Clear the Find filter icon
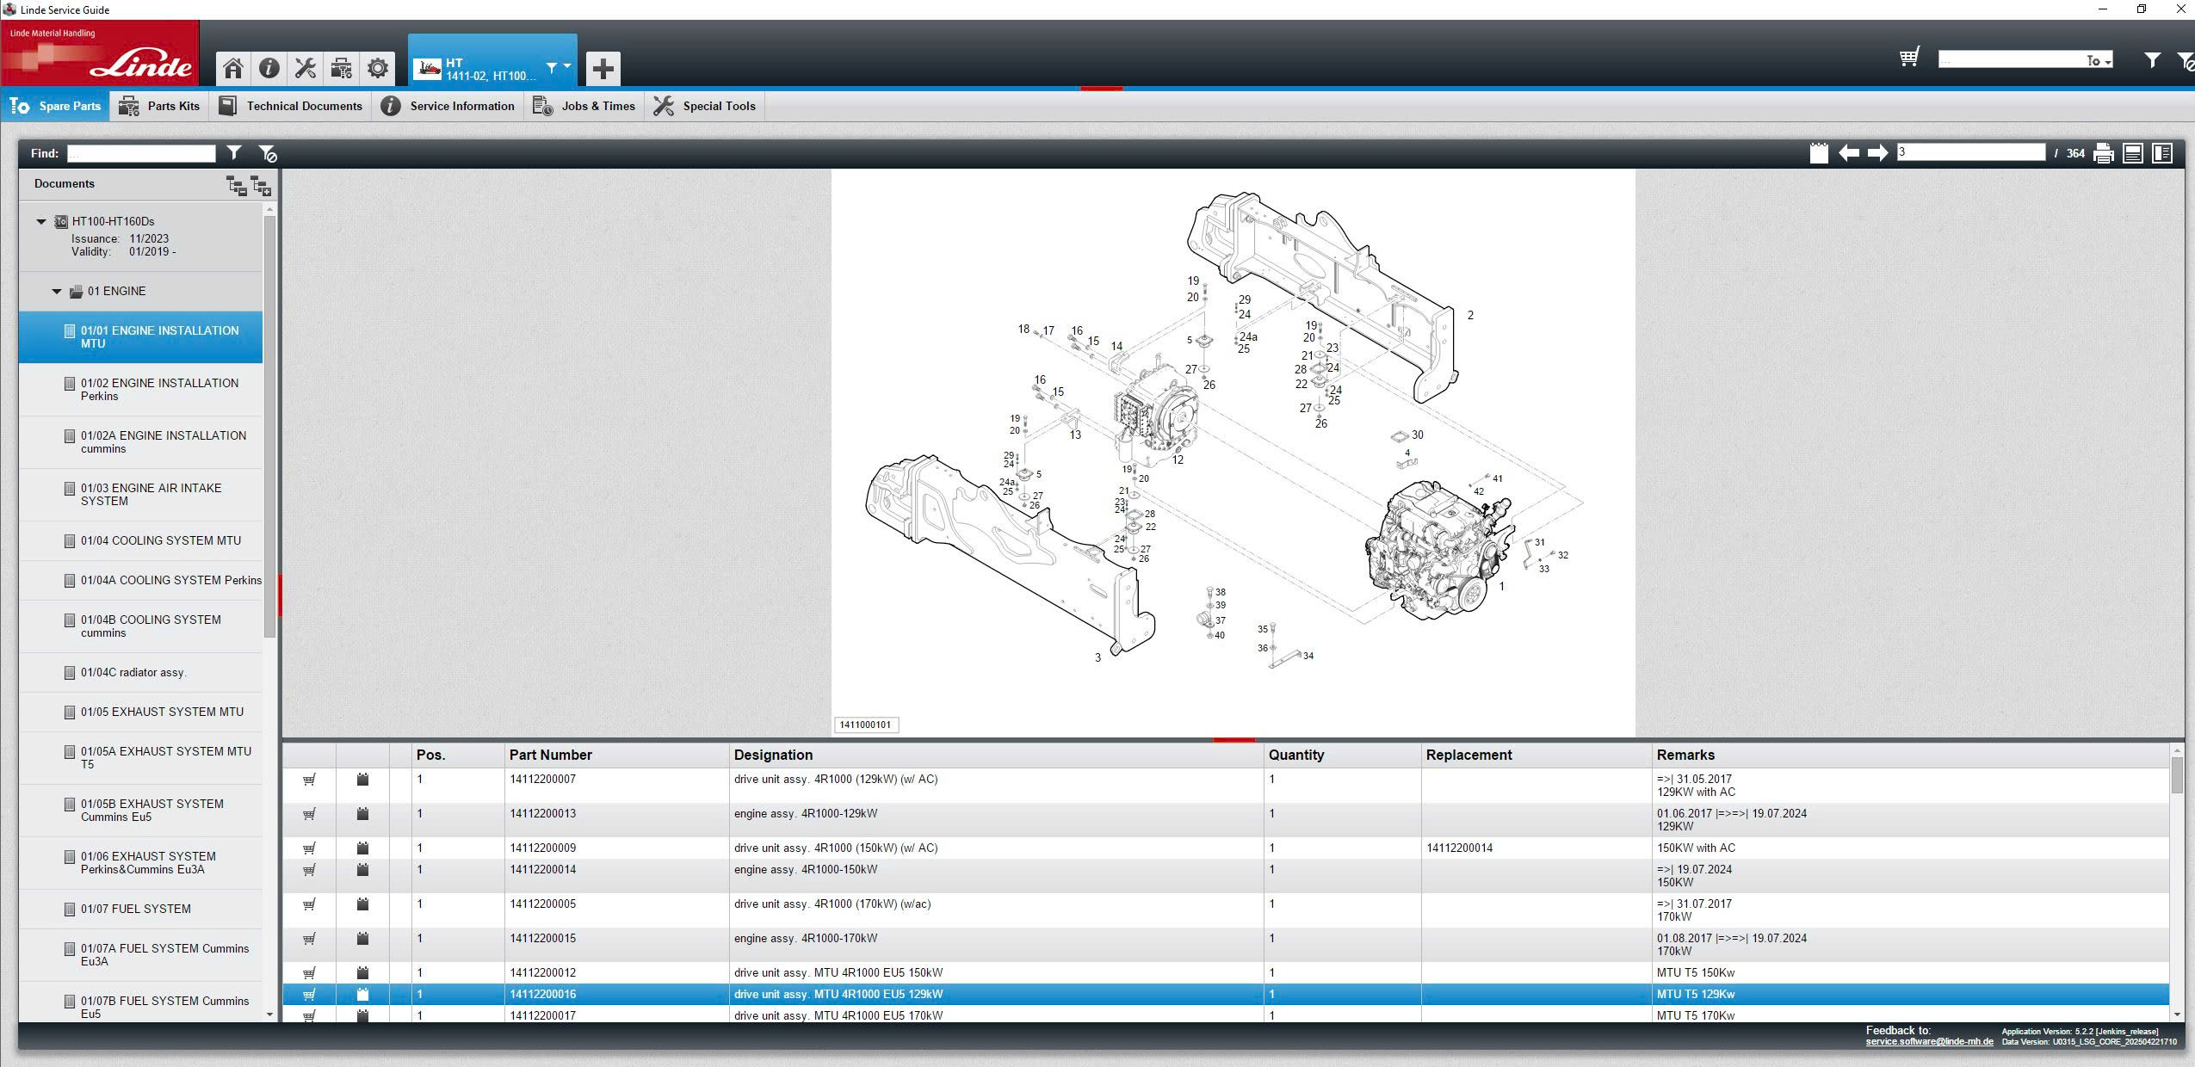 pyautogui.click(x=267, y=153)
